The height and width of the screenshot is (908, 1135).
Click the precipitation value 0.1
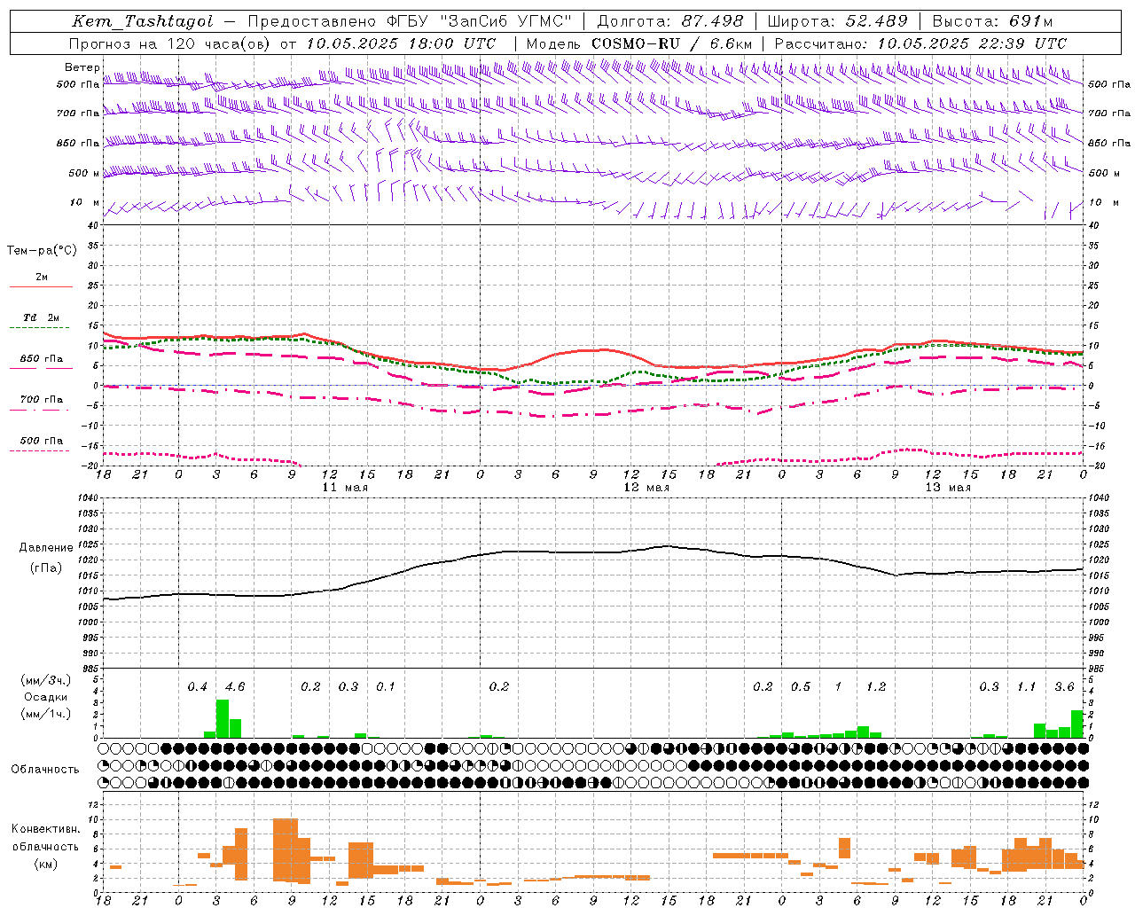[x=386, y=687]
